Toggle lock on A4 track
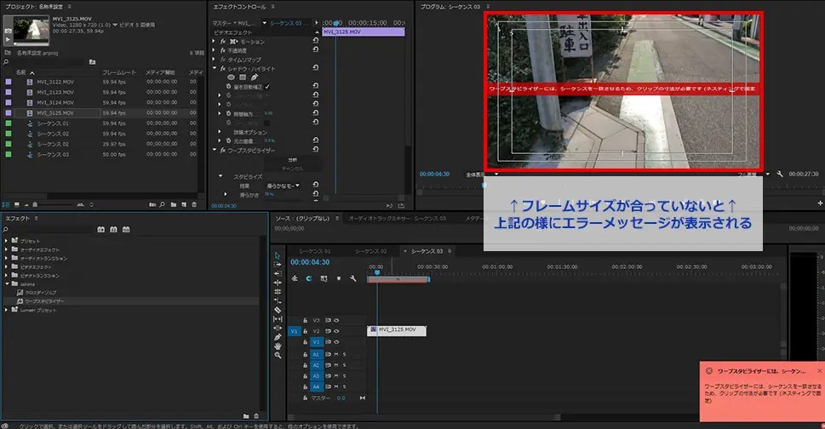This screenshot has width=825, height=429. (305, 387)
